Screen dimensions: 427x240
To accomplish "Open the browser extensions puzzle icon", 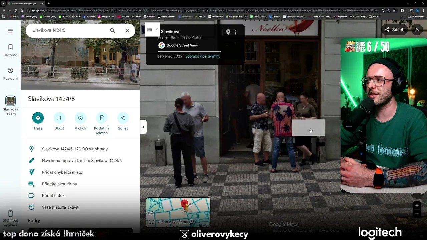I will click(x=402, y=10).
